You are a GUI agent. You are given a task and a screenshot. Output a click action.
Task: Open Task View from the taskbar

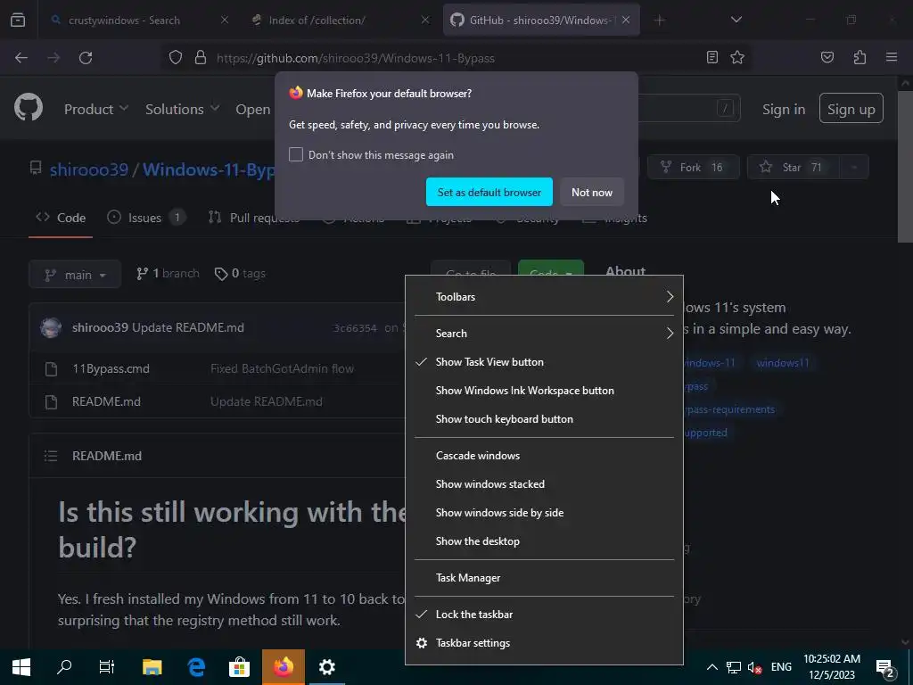pos(107,667)
